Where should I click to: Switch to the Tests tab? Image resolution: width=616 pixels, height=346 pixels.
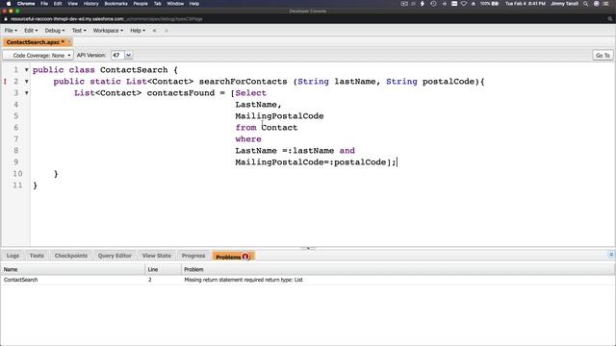click(37, 256)
